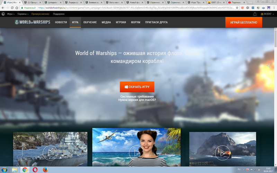Screen dimensions: 277x173
Task: Go to browser home page icon
Action: tap(17, 8)
